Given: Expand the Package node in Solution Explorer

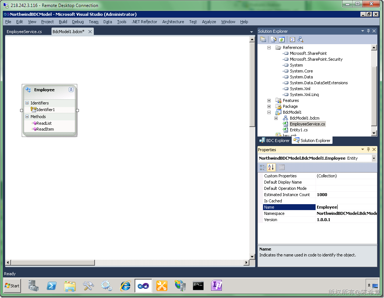Looking at the screenshot, I should point(269,106).
